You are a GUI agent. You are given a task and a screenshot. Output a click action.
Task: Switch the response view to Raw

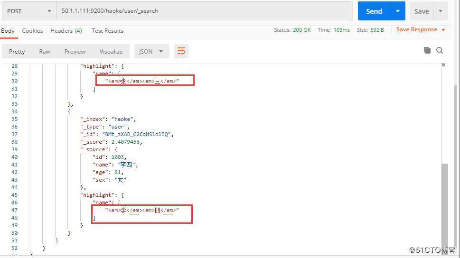click(x=45, y=51)
